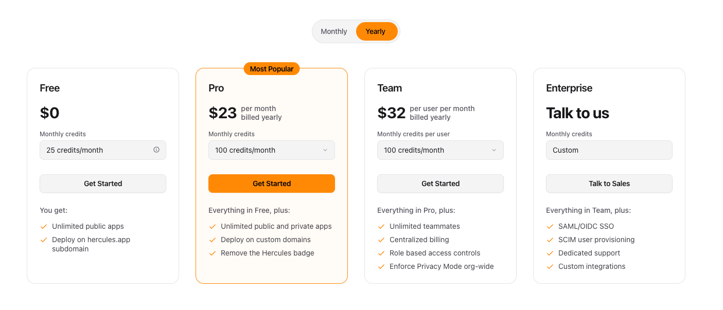
Task: Click checkmark beside Dedicated support
Action: (550, 253)
